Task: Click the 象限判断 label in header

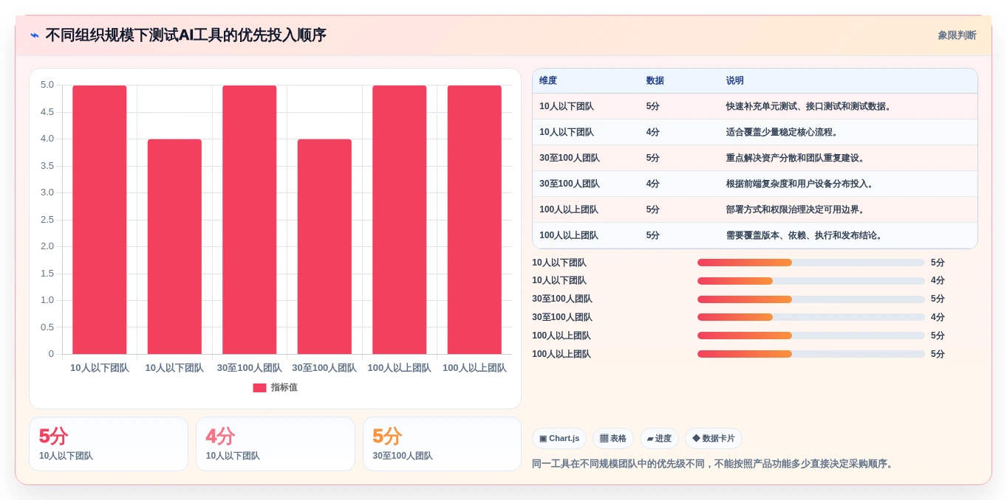Action: tap(957, 35)
